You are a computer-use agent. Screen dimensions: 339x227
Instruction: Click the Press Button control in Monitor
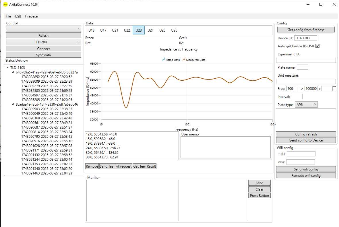[259, 195]
